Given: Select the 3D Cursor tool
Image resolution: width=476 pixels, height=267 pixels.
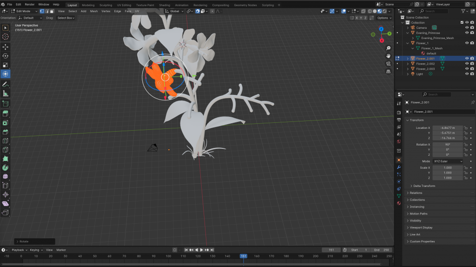Looking at the screenshot, I should (x=6, y=37).
